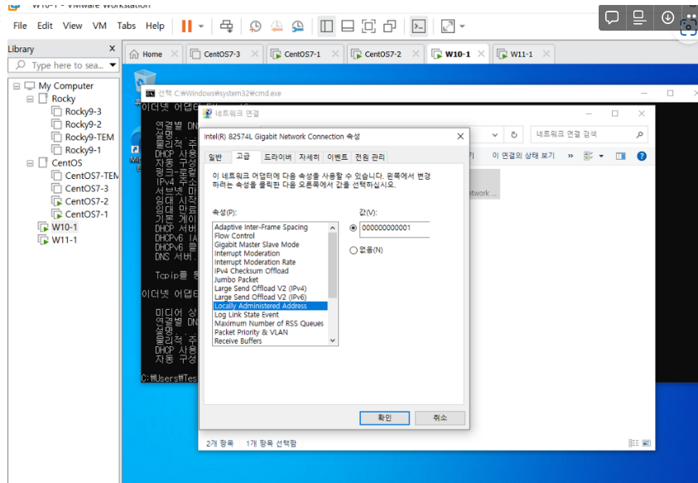Collapse the Rocky folder node
The width and height of the screenshot is (698, 483).
30,99
